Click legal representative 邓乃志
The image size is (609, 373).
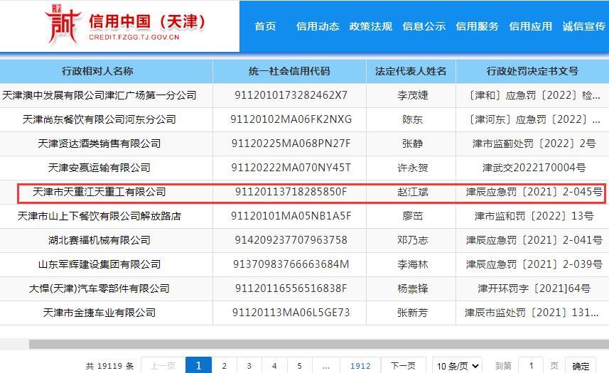[412, 240]
